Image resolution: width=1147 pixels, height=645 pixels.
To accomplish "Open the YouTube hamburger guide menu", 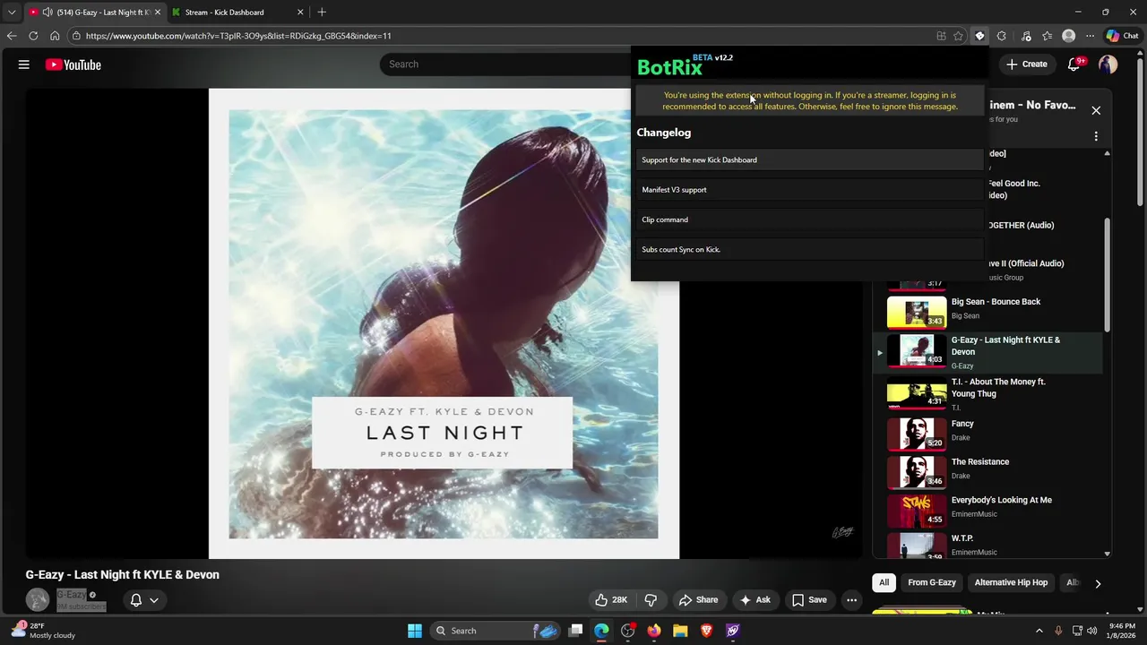I will 24,64.
